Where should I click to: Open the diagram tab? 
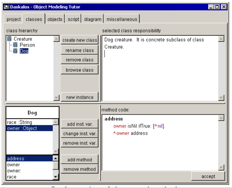[93, 19]
